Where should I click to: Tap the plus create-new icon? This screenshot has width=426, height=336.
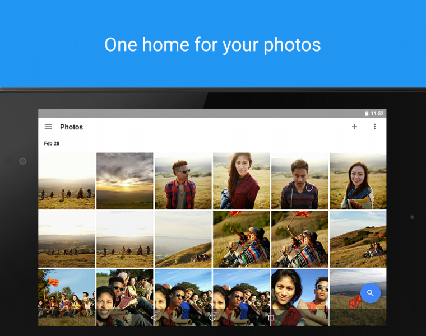354,127
